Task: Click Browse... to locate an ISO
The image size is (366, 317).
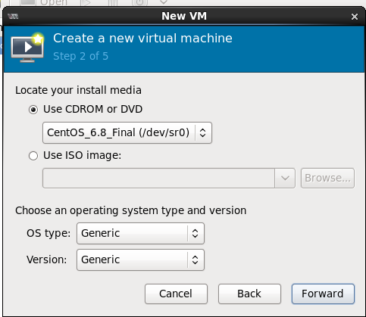Action: coord(327,178)
